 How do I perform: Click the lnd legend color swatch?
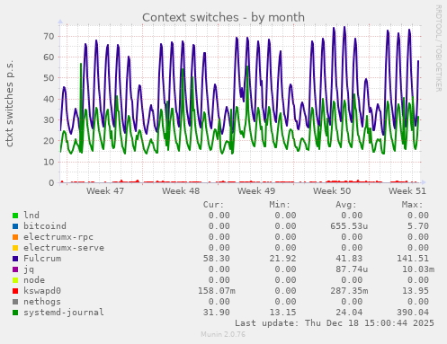coord(15,216)
